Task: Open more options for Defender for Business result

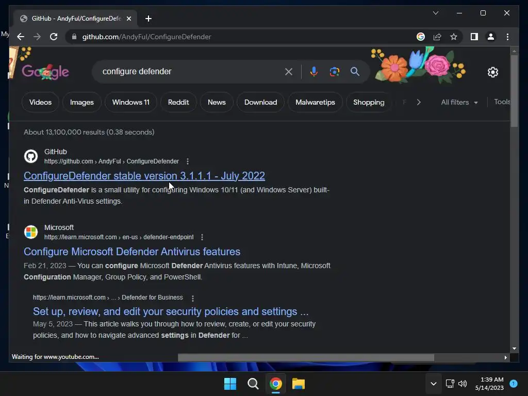Action: pos(193,298)
